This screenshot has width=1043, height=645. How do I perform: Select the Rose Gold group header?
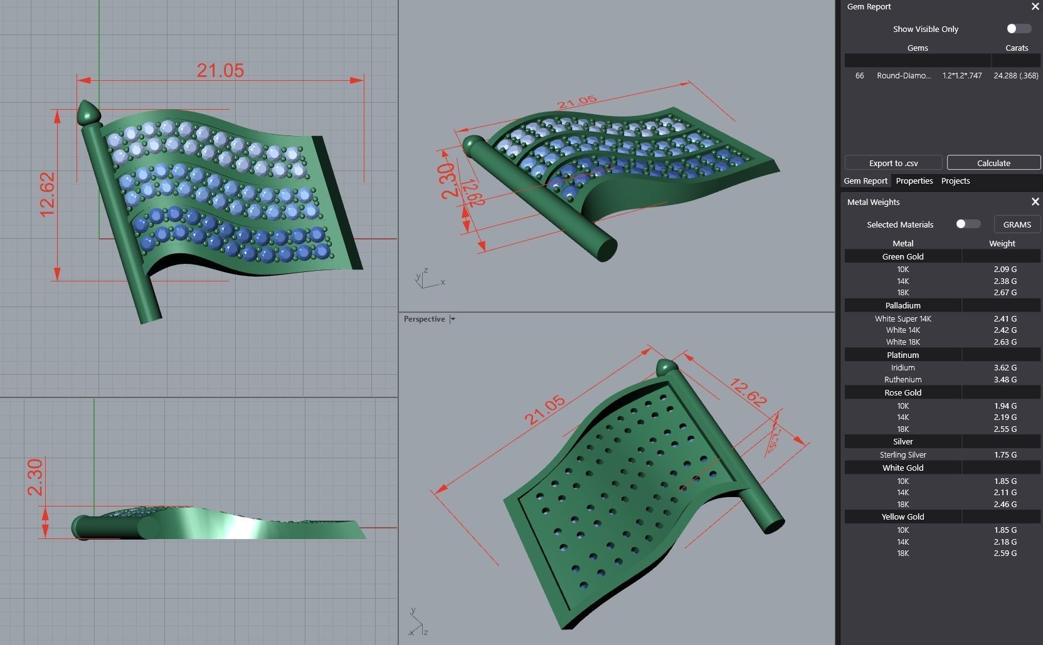coord(903,392)
